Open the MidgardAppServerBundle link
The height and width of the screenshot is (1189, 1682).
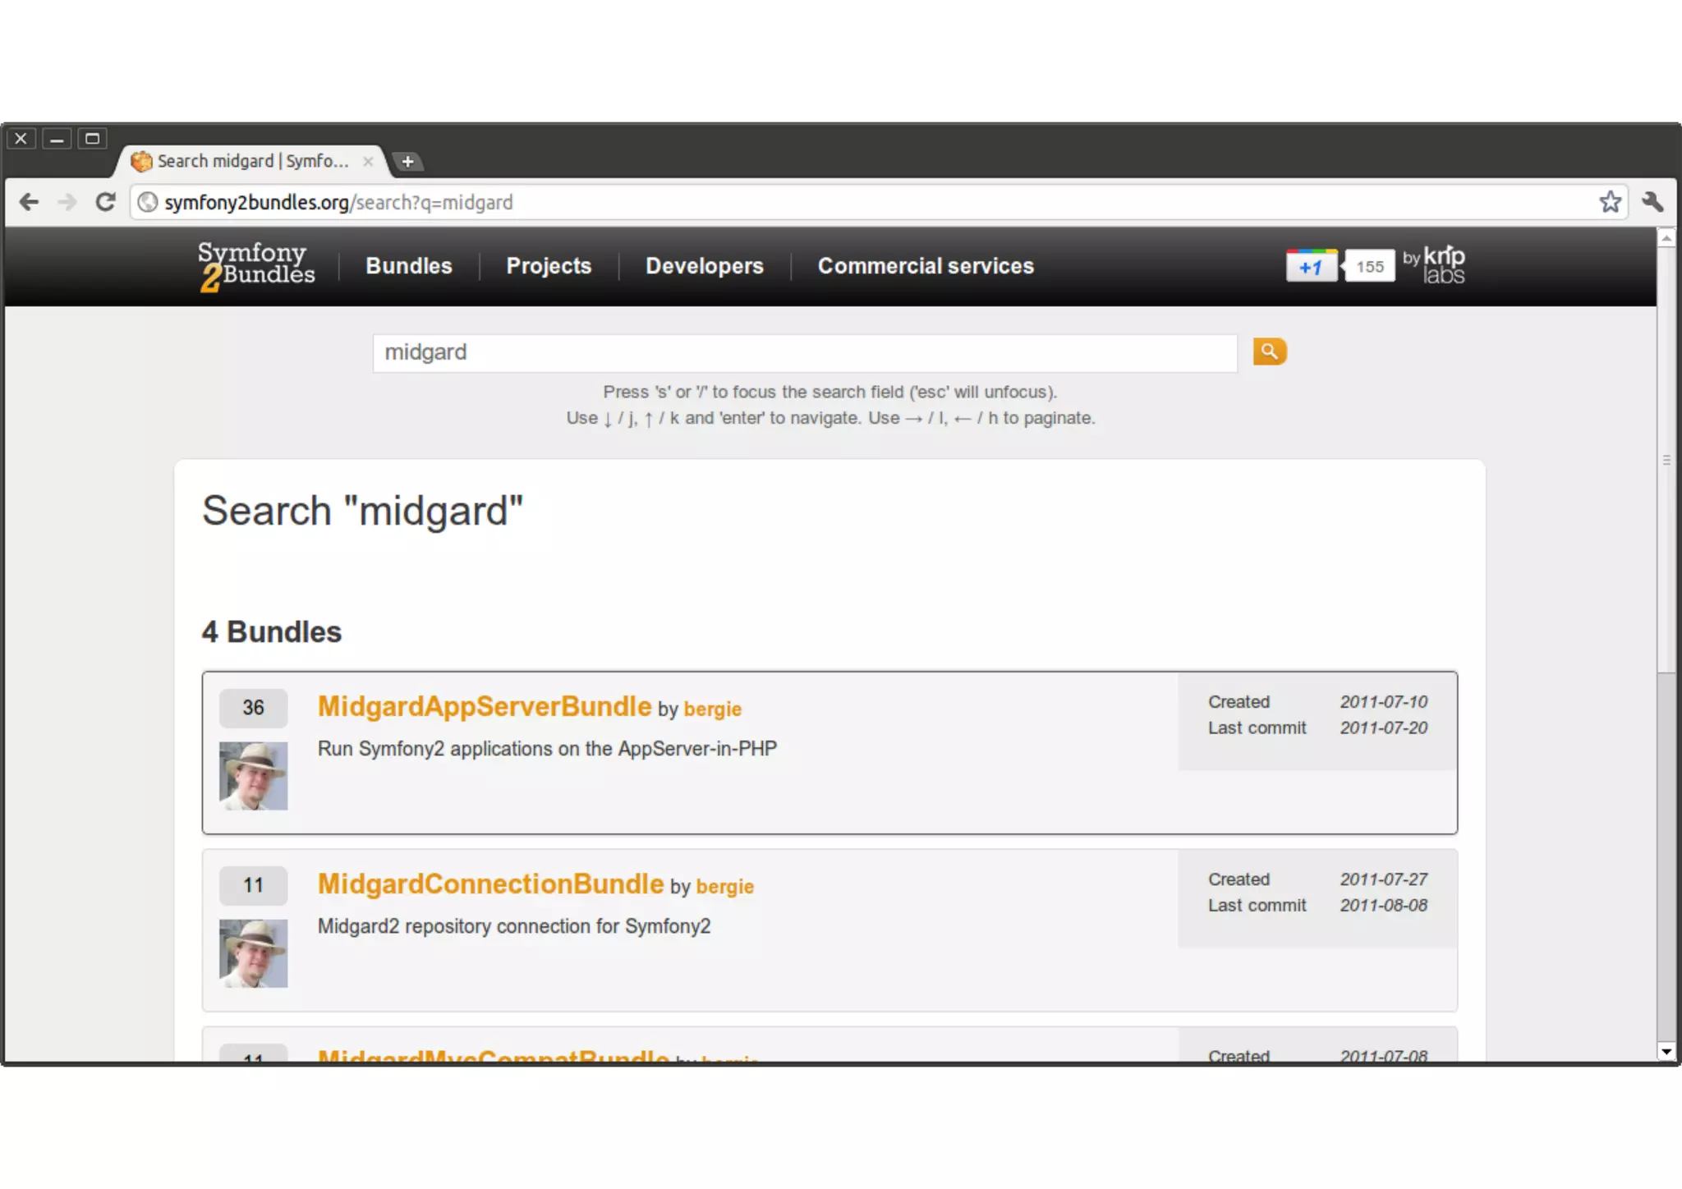coord(484,706)
